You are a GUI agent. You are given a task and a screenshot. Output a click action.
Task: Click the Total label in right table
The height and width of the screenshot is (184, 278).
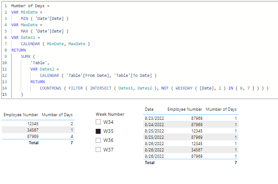(150, 162)
